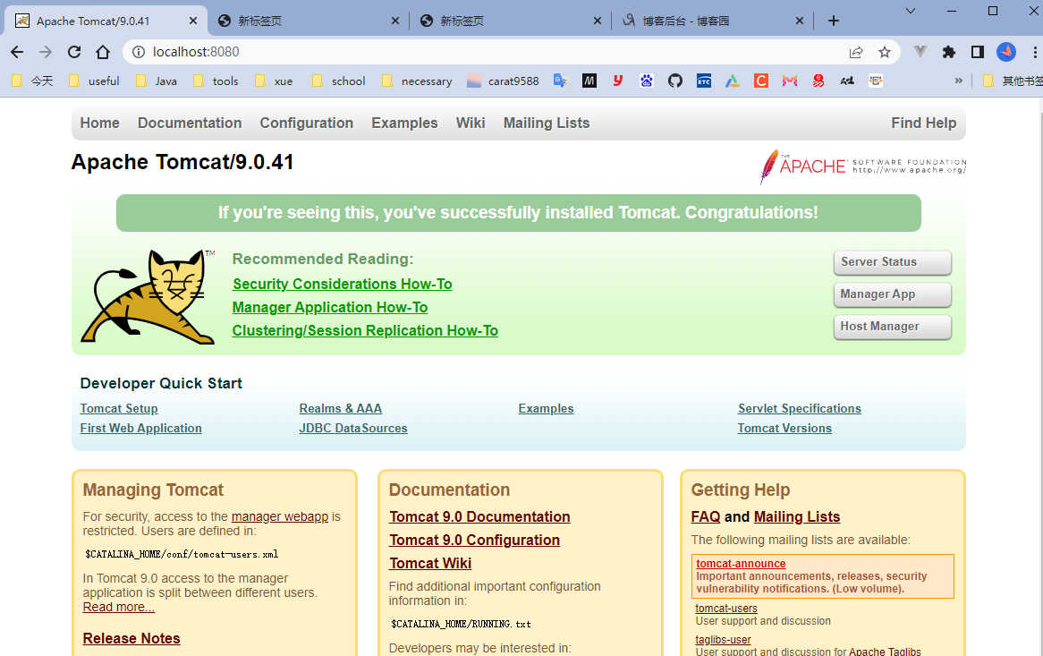Open the Realms & AAA link
This screenshot has width=1043, height=656.
[341, 408]
